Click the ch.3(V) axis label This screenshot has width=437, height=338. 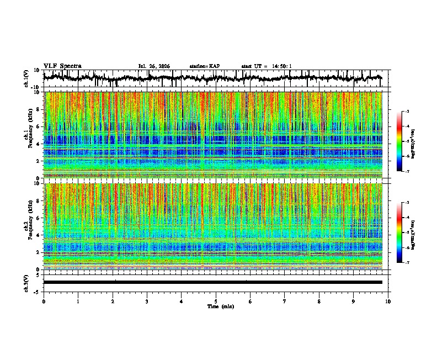[x=26, y=283]
